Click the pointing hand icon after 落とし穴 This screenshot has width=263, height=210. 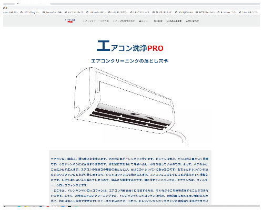pos(166,60)
